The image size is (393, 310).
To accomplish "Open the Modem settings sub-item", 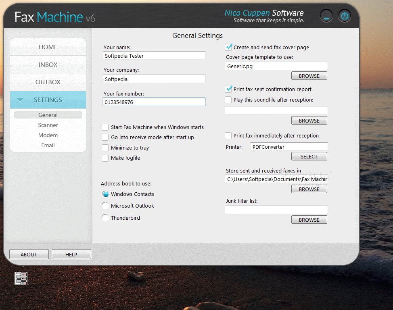I will [x=48, y=135].
